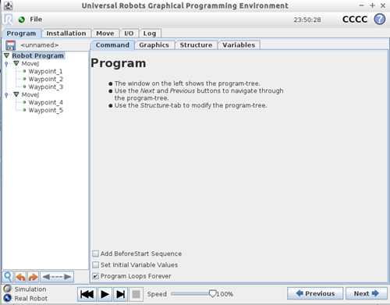Open the Variables tab
This screenshot has width=390, height=305.
pos(239,45)
